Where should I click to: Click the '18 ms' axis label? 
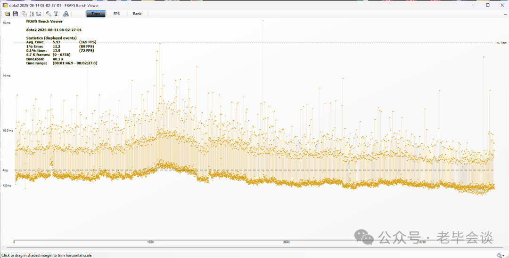(7, 23)
